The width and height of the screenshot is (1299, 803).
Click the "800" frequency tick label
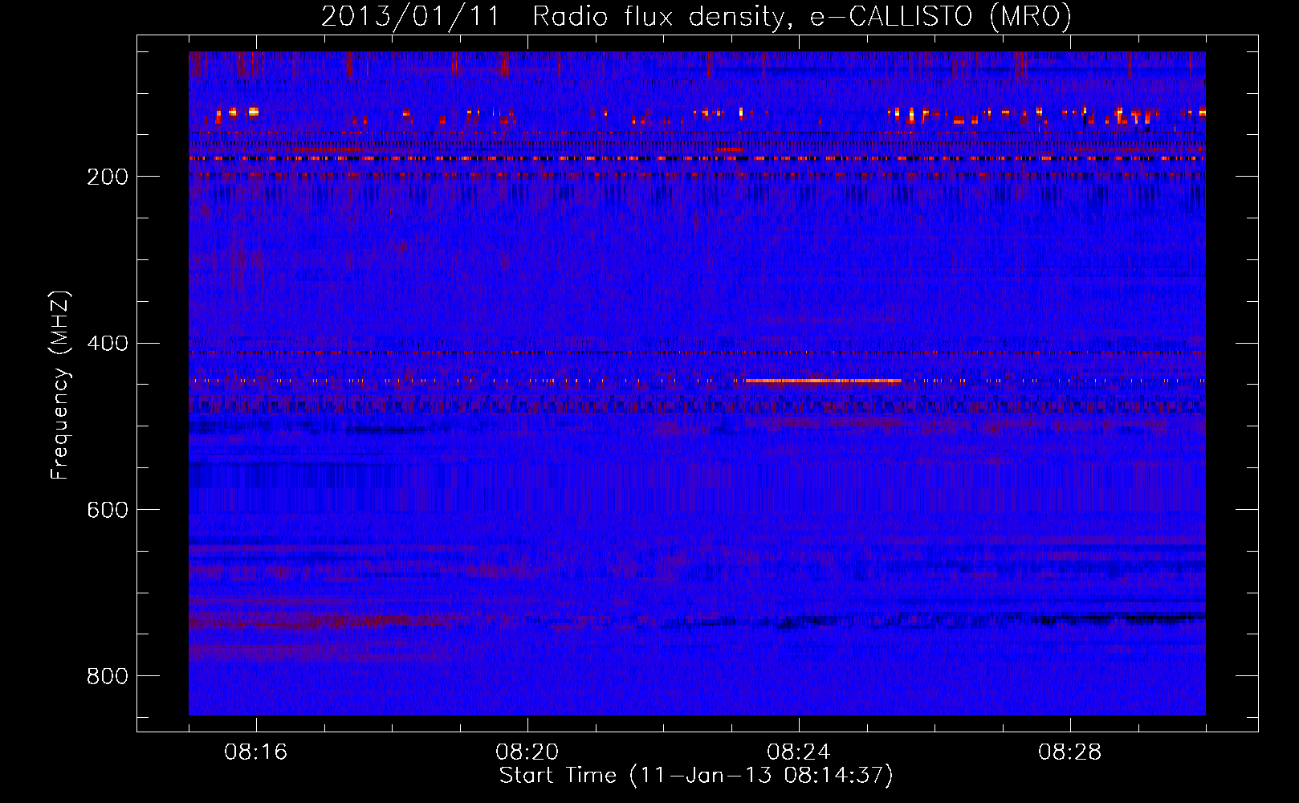click(x=108, y=676)
